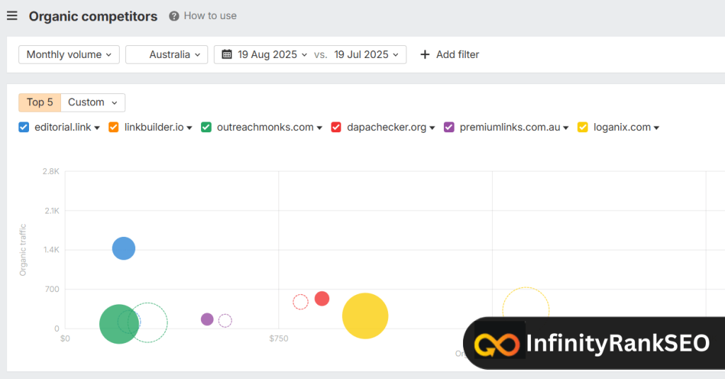
Task: Expand the Australia country dropdown
Action: (167, 54)
